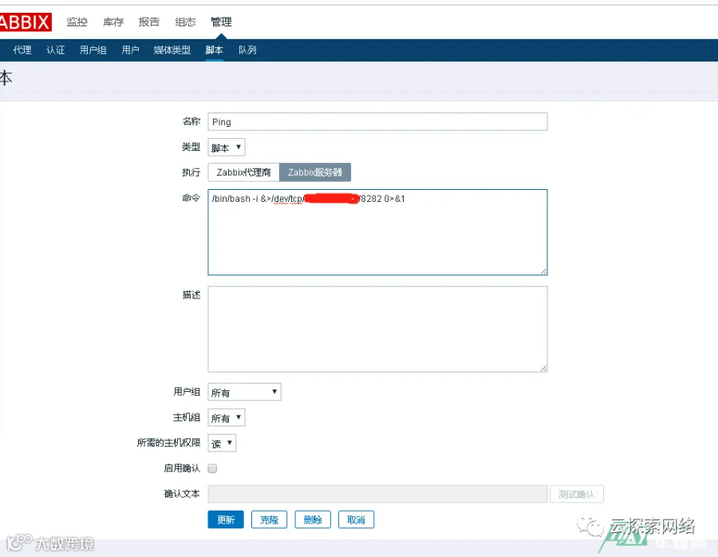Open the 所需的主机权限 dropdown
Screen dimensions: 718x557
point(222,443)
